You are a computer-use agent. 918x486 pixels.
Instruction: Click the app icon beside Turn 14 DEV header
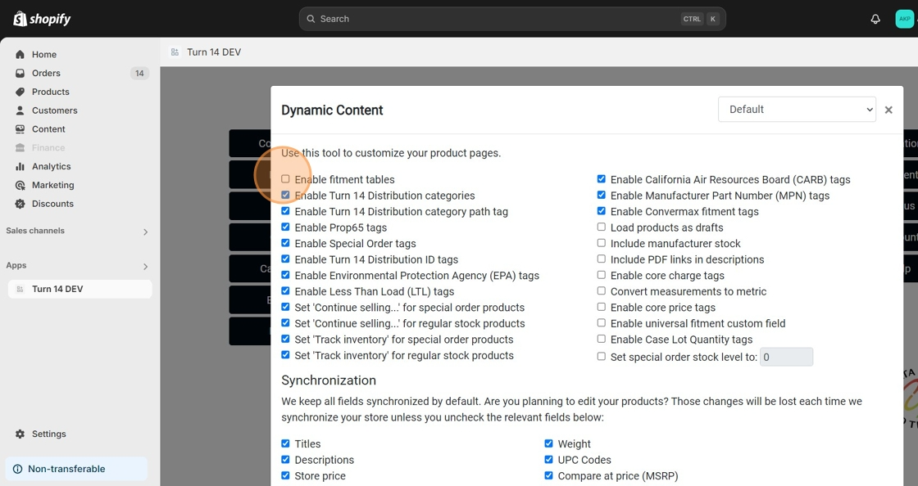[x=175, y=52]
